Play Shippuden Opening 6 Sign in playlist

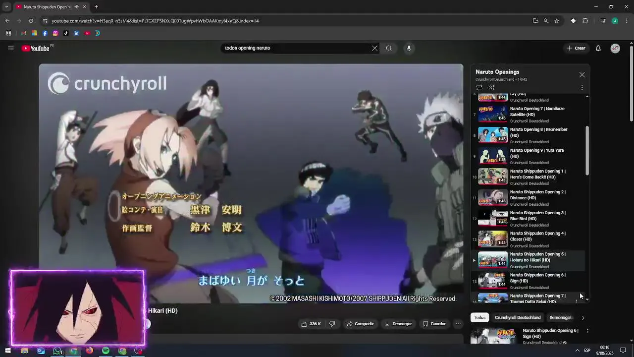pos(529,281)
